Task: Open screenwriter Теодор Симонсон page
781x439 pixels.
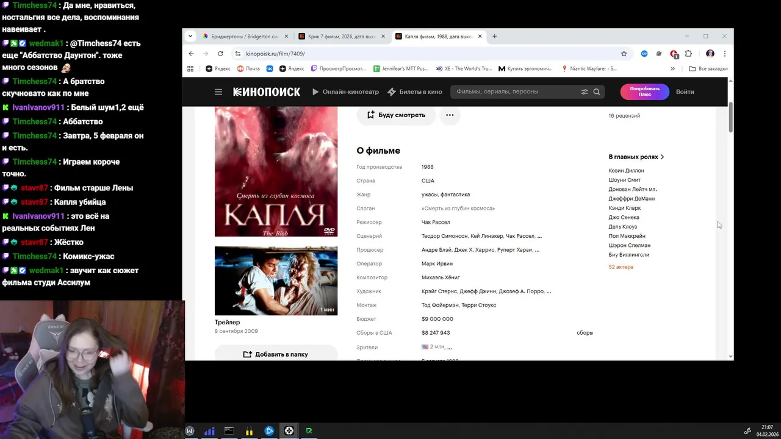Action: tap(444, 236)
